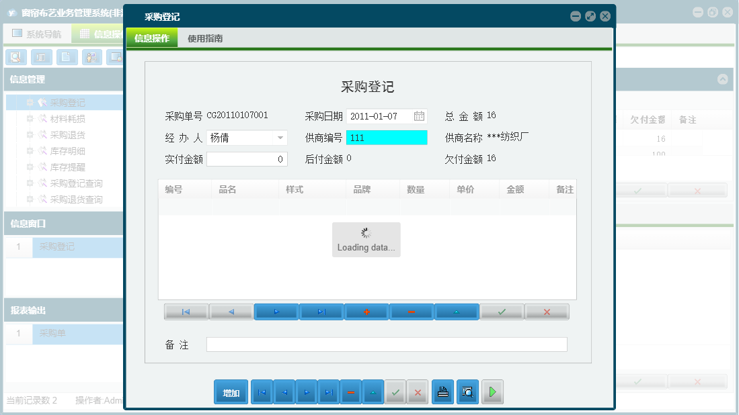Run the report with green play icon
Viewport: 739px width, 415px height.
click(492, 391)
